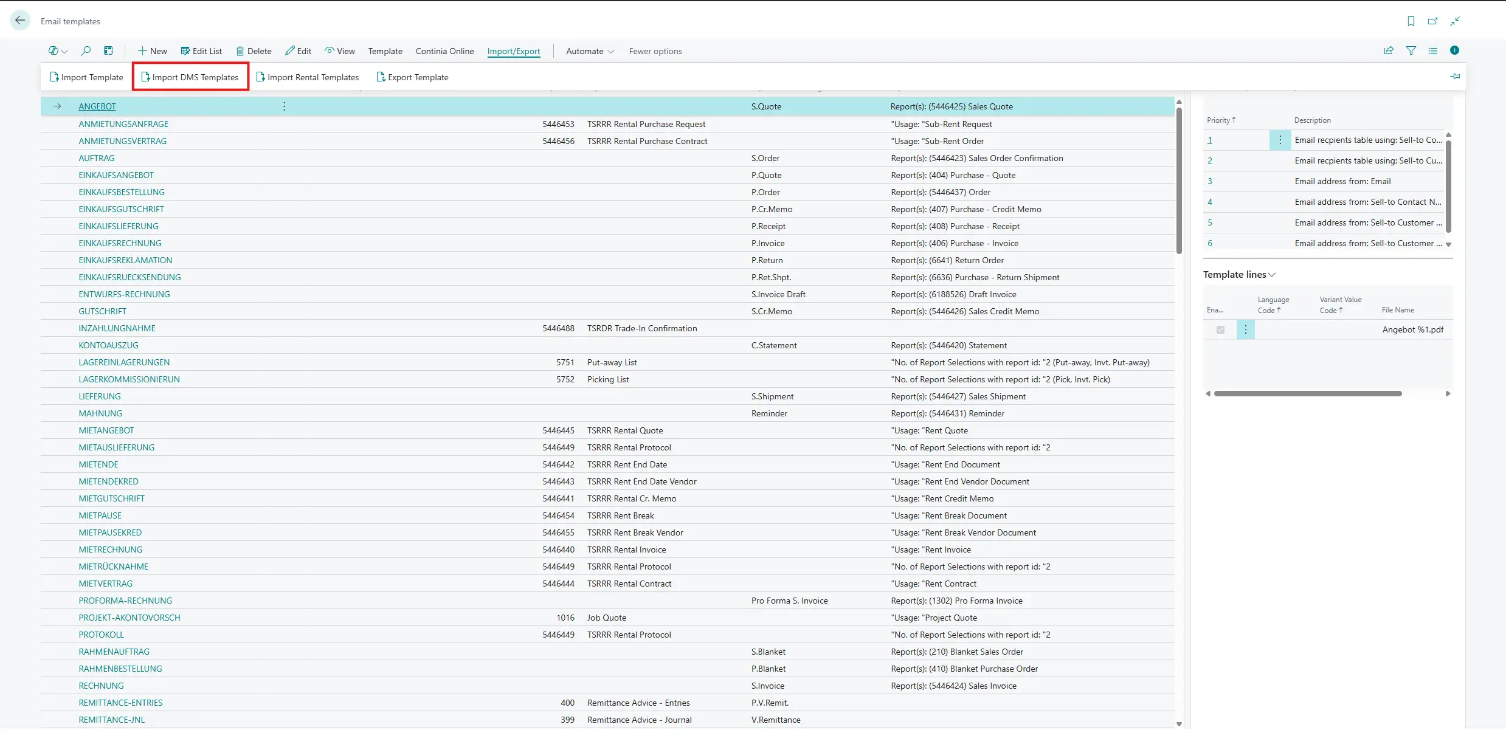Select priority 6 recipient row
1506x744 pixels.
[1324, 243]
